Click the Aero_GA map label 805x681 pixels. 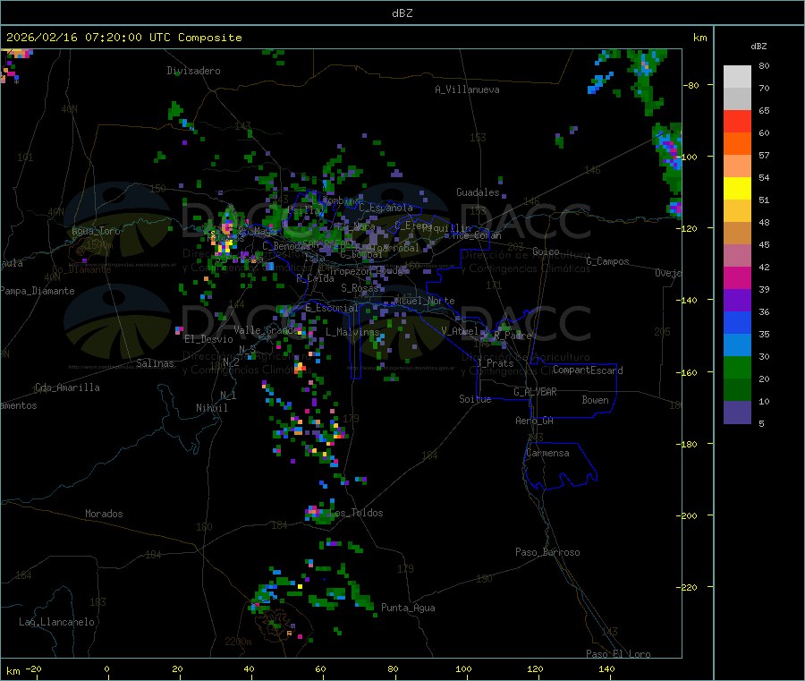(535, 421)
